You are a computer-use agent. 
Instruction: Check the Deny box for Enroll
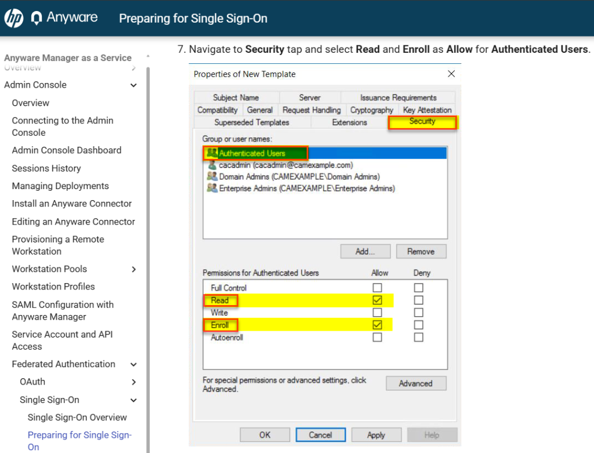pyautogui.click(x=419, y=325)
